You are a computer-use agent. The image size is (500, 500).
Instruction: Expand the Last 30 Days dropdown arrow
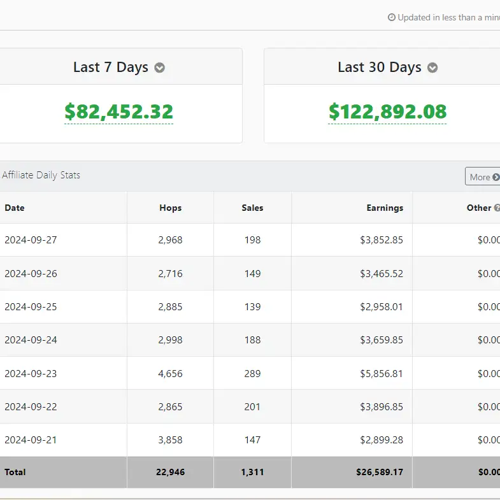(x=432, y=68)
